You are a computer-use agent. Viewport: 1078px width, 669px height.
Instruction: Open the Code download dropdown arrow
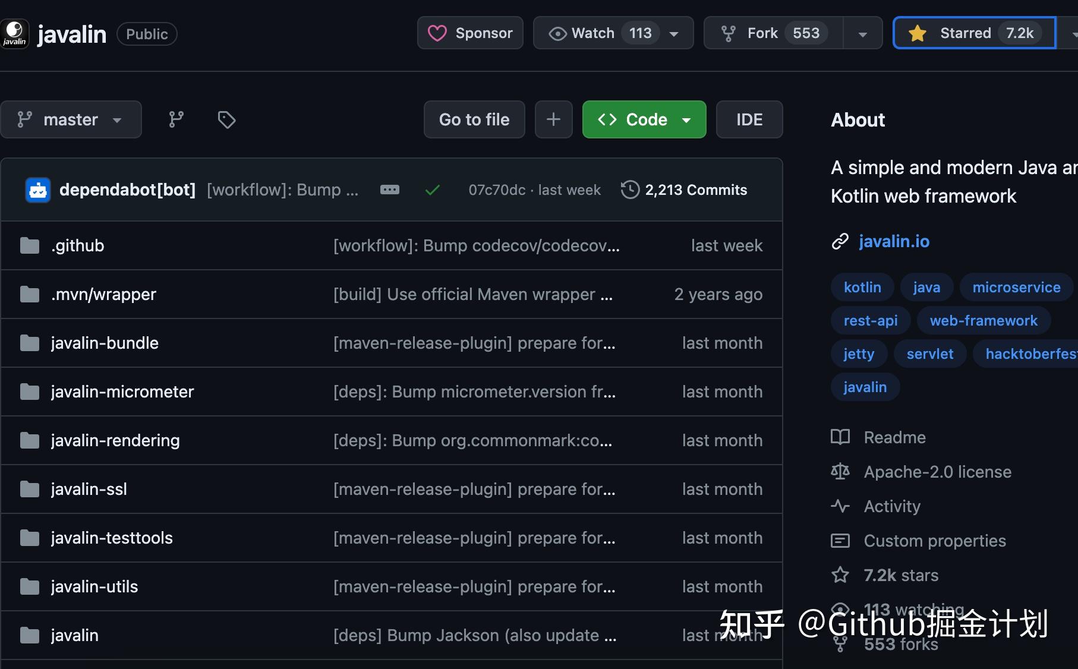click(x=686, y=119)
